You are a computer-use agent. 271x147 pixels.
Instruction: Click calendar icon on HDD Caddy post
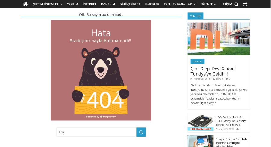(x=216, y=129)
